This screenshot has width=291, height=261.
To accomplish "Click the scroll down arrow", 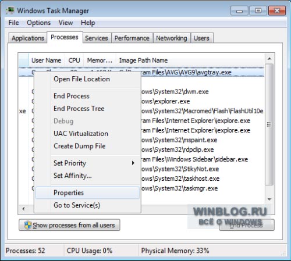I will tap(269, 199).
